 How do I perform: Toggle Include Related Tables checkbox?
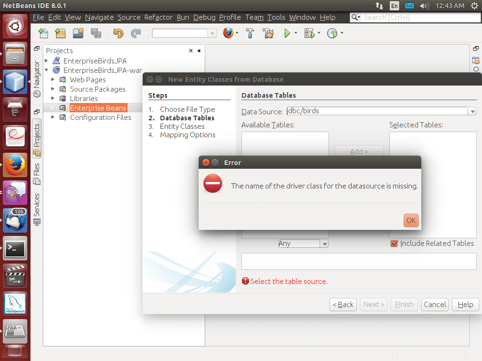tap(394, 243)
